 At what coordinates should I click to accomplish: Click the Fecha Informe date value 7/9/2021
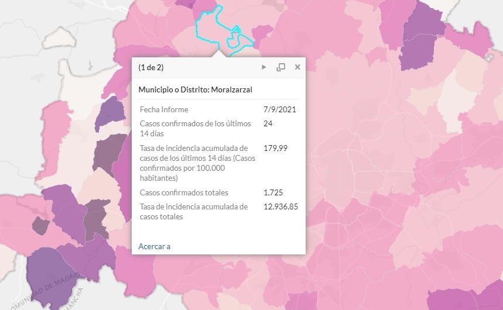[280, 109]
